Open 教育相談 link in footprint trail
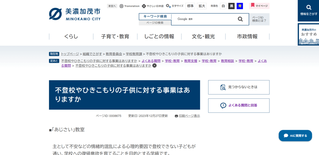The image size is (319, 155). click(x=227, y=61)
